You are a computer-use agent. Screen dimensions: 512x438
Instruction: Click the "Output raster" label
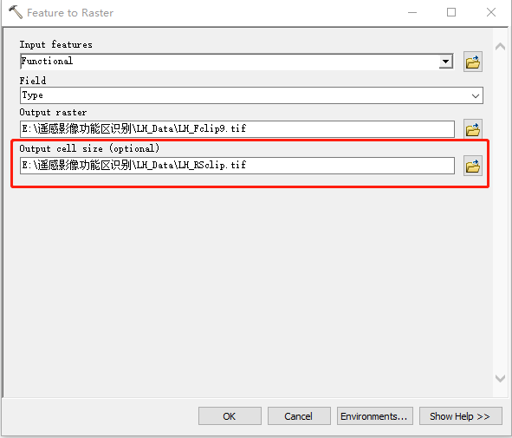(x=53, y=112)
